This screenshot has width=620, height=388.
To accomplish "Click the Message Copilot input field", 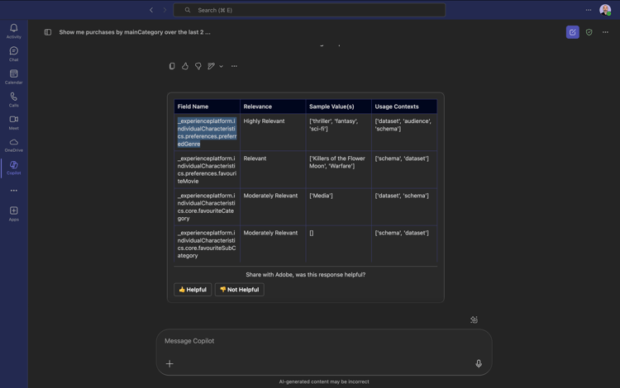I will point(324,341).
